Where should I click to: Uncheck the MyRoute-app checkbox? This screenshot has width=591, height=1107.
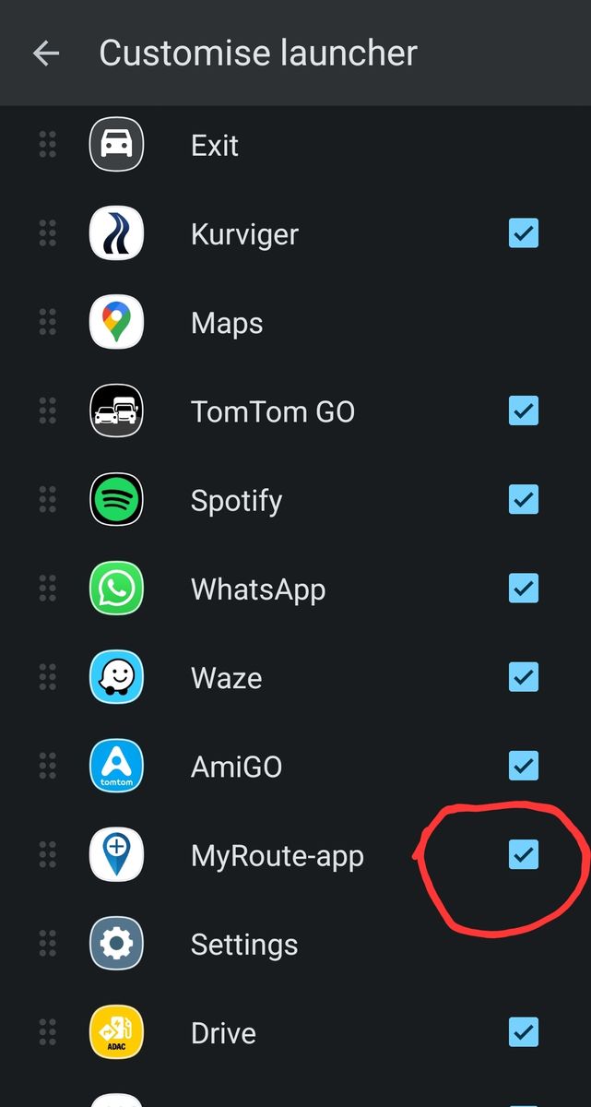(x=524, y=855)
